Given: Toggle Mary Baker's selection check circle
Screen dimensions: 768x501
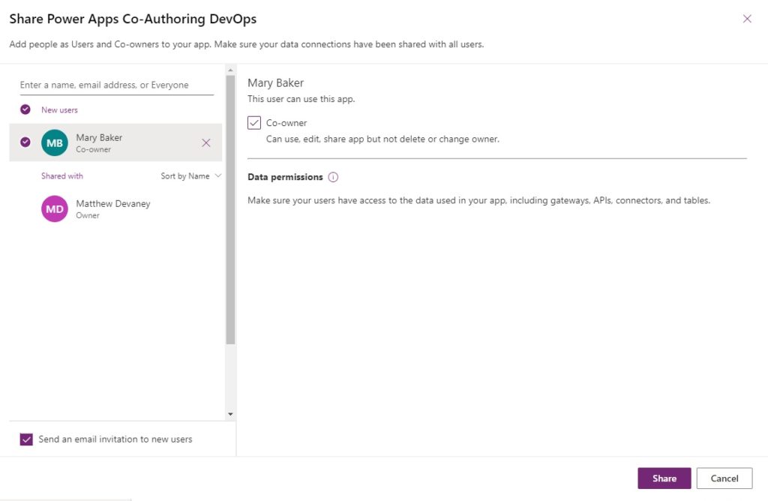Looking at the screenshot, I should coord(25,142).
